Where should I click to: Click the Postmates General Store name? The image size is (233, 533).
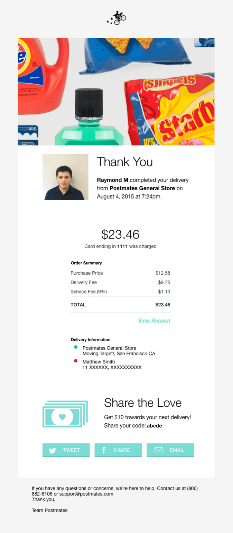(x=109, y=348)
